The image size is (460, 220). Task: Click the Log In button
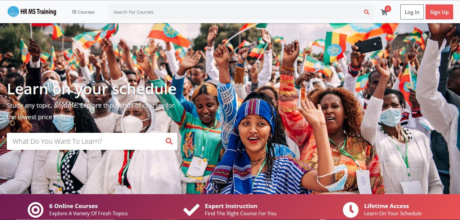click(412, 12)
